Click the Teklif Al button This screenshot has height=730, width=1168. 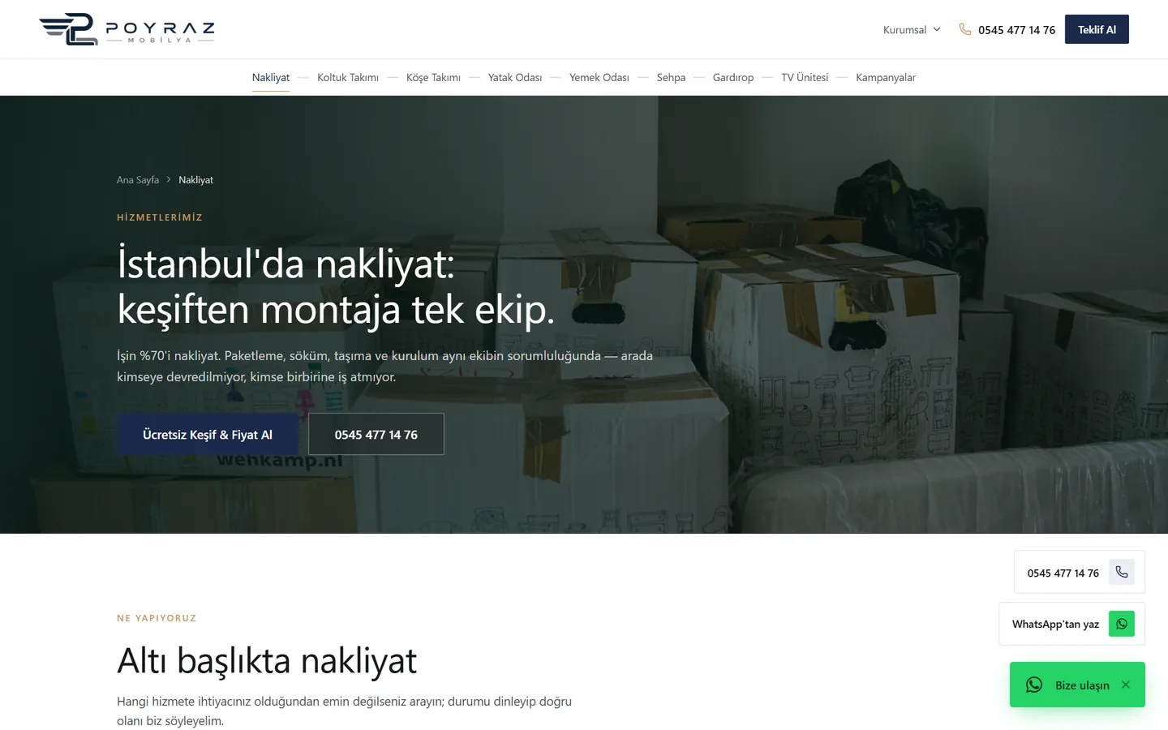click(1097, 29)
